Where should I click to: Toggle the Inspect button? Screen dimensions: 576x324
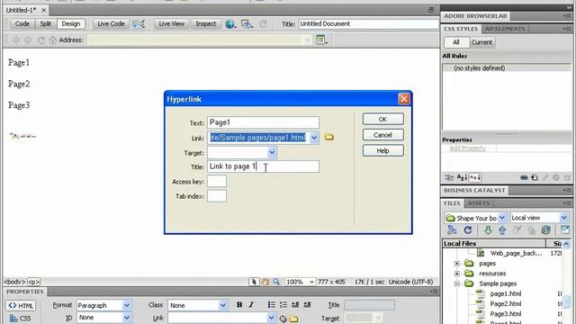click(x=206, y=24)
